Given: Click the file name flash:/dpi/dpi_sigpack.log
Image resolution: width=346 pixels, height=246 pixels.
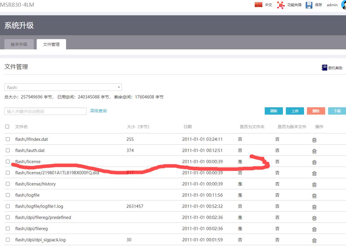Looking at the screenshot, I should coord(40,240).
